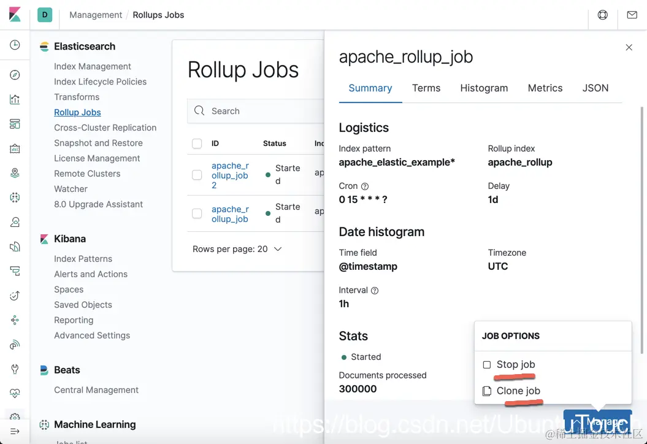Check the apache_rollup_job2 row checkbox
647x444 pixels.
point(197,175)
